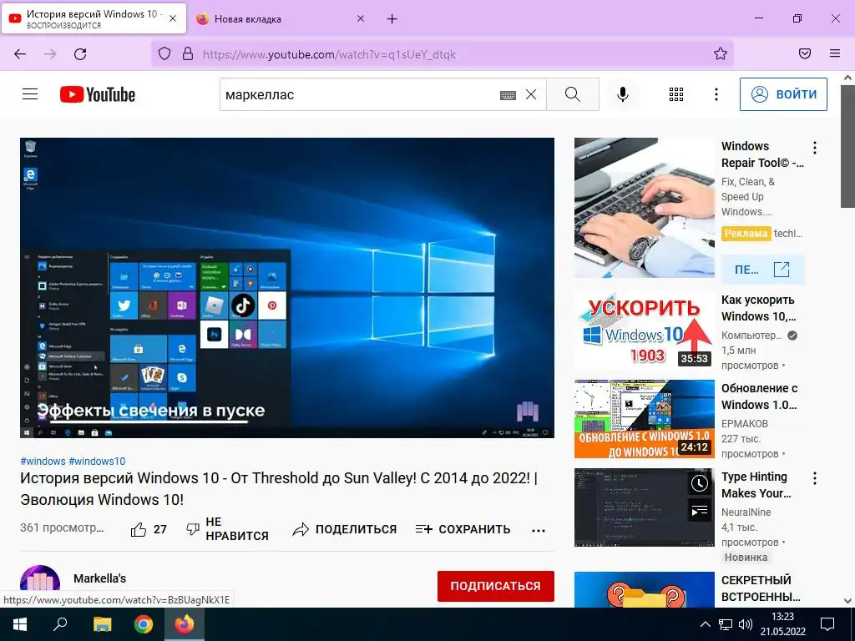Open the volume control in tray
The image size is (855, 641).
coord(745,624)
